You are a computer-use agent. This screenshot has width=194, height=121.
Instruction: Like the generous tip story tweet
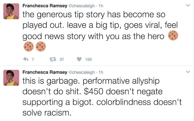tap(79, 59)
